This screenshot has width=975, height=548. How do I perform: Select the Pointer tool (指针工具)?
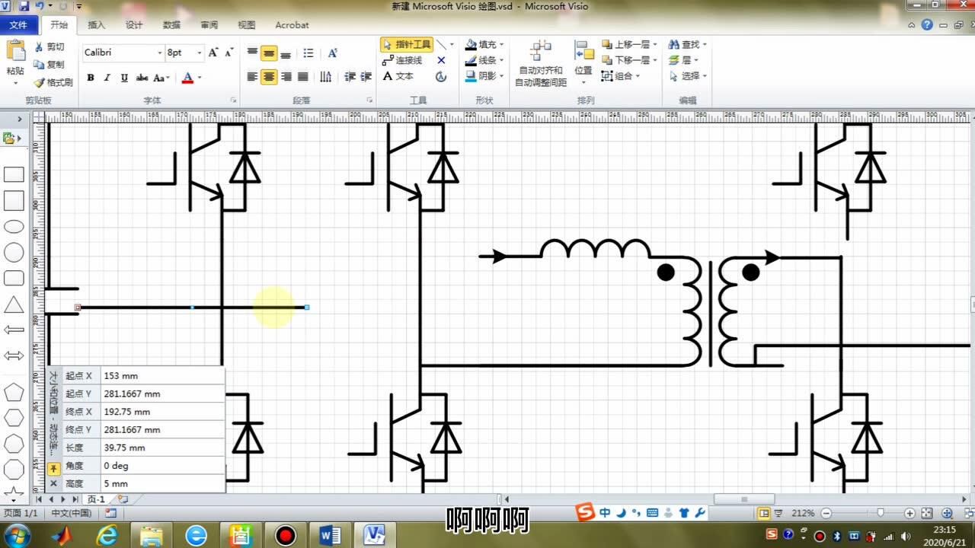point(407,45)
